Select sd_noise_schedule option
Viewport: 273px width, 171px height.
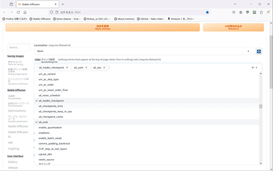click(x=147, y=96)
